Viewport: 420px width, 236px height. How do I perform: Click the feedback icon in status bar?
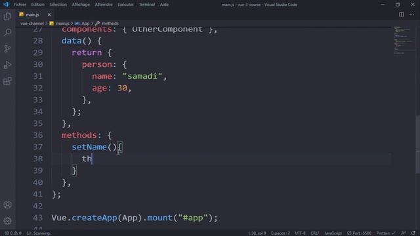[403, 233]
